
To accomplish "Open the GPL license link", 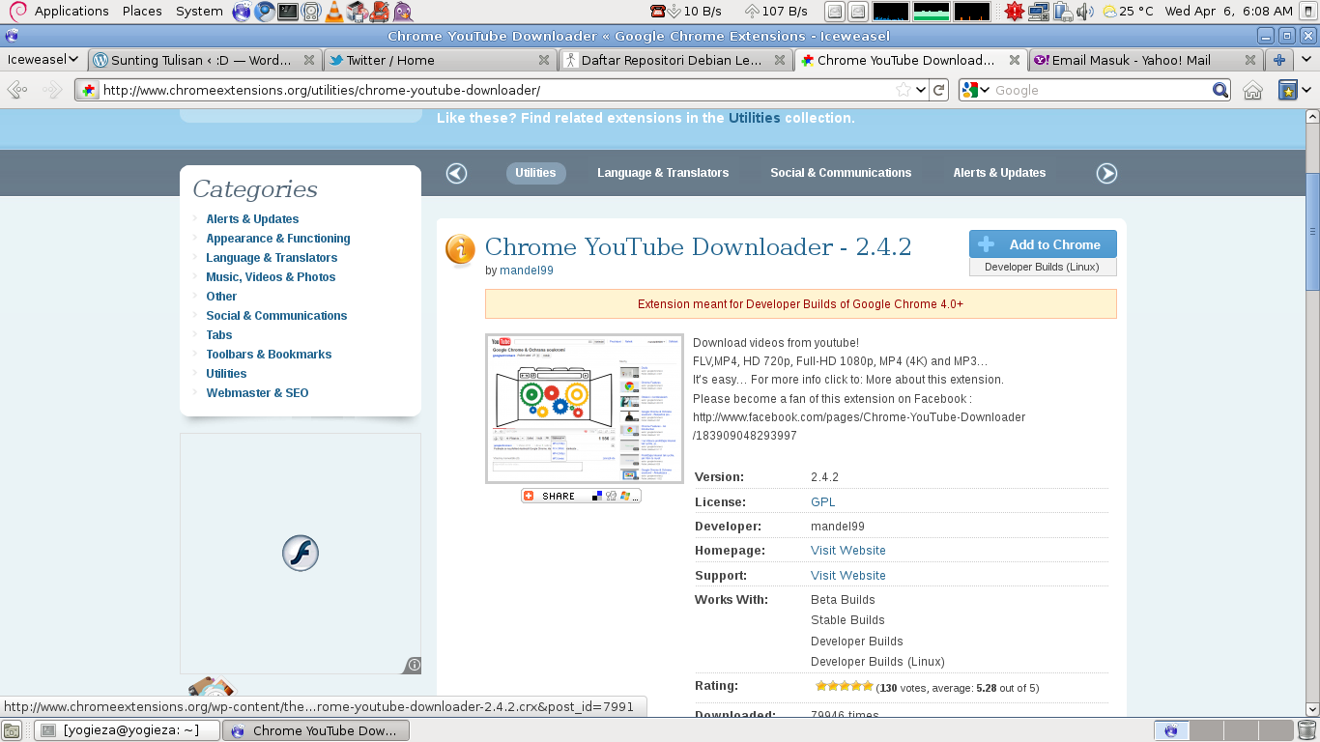I will point(823,502).
